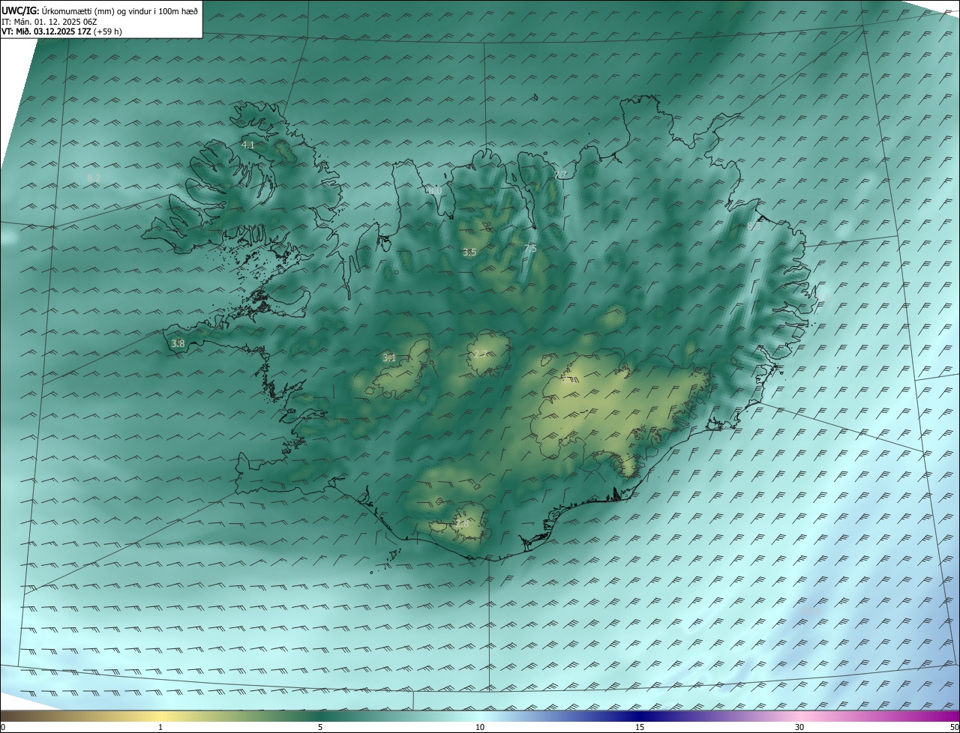Click the 2.8 value on the map
The image size is (960, 733).
462,524
